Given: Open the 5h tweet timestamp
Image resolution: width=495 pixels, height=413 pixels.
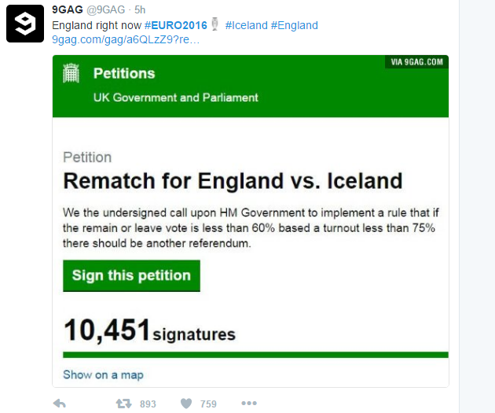Looking at the screenshot, I should 141,9.
